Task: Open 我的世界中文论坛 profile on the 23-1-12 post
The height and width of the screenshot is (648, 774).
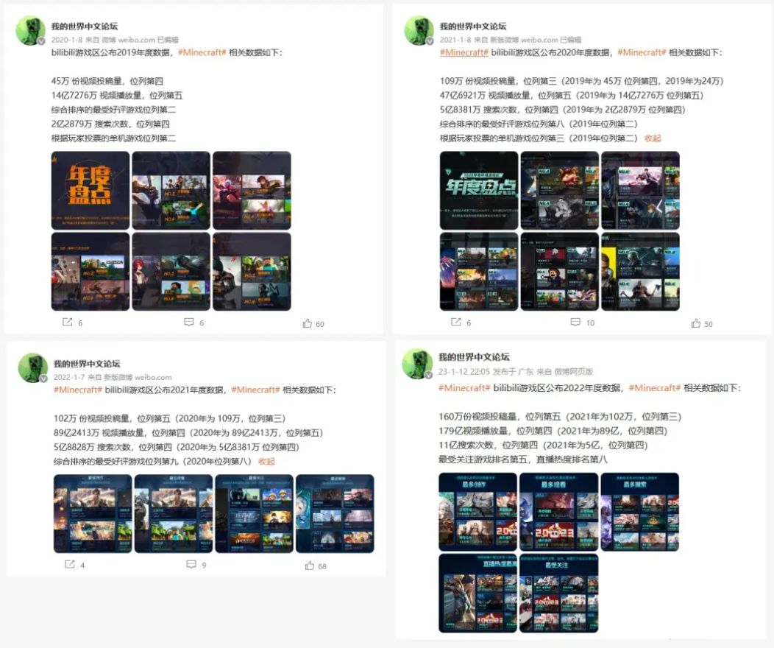Action: pyautogui.click(x=474, y=356)
